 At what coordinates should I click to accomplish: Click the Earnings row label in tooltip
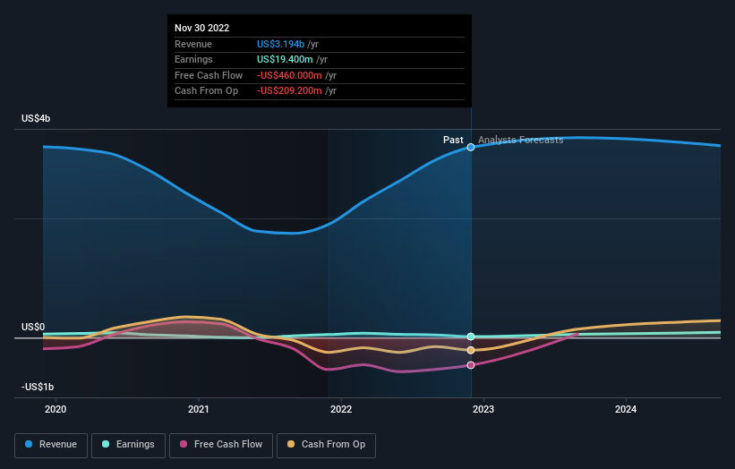(x=193, y=59)
